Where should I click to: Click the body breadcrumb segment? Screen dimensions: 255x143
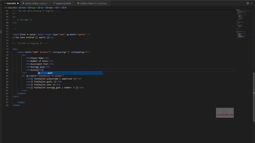pos(32,8)
